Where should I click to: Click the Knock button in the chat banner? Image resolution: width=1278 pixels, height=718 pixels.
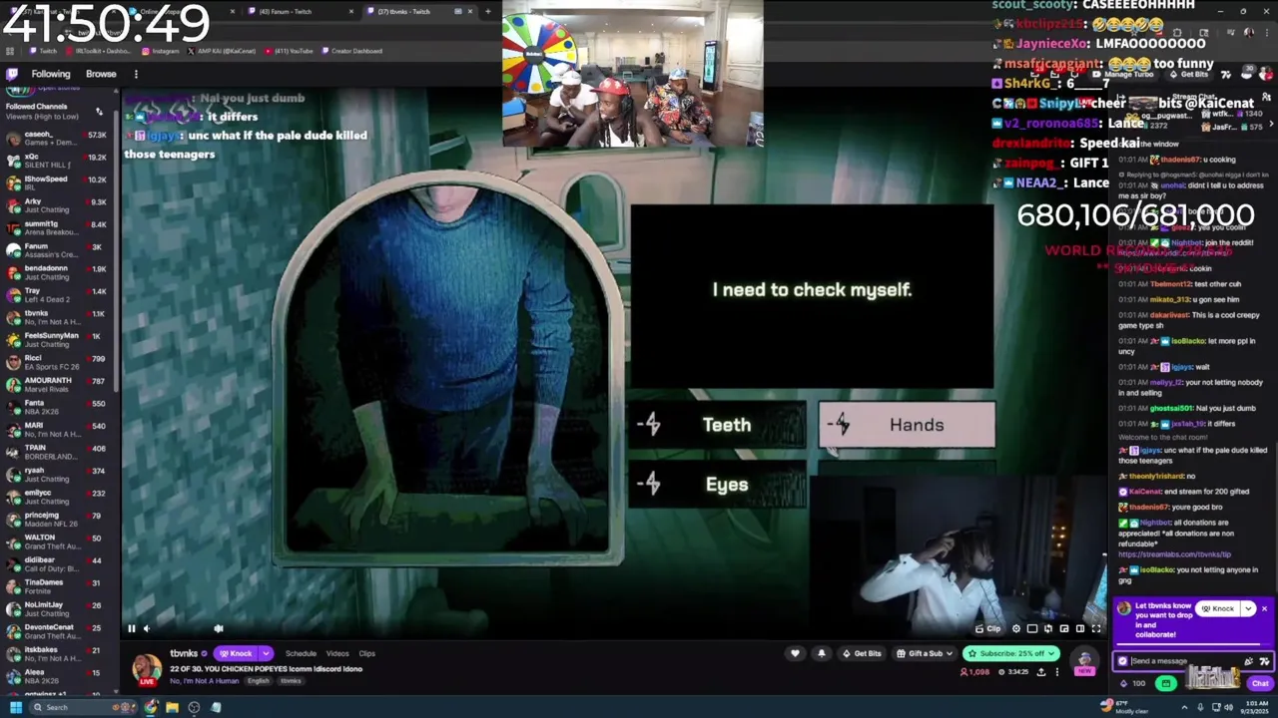(x=1218, y=608)
